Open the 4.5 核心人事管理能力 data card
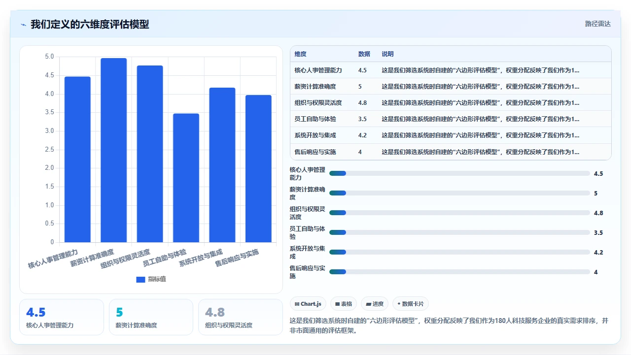 click(62, 317)
